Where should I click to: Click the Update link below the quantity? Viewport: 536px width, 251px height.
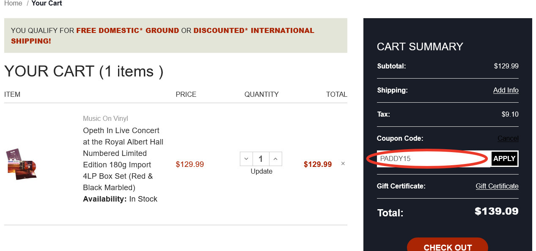261,171
